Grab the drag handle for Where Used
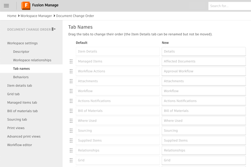Screen dimensions: 251x167 (x=71, y=121)
